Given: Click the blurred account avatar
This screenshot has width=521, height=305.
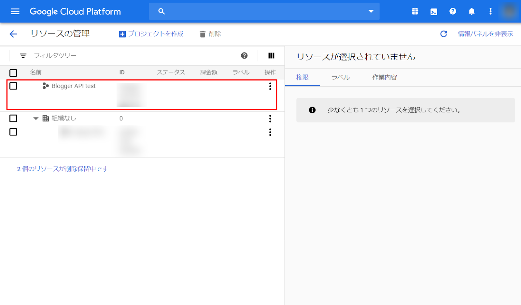Looking at the screenshot, I should (x=509, y=11).
